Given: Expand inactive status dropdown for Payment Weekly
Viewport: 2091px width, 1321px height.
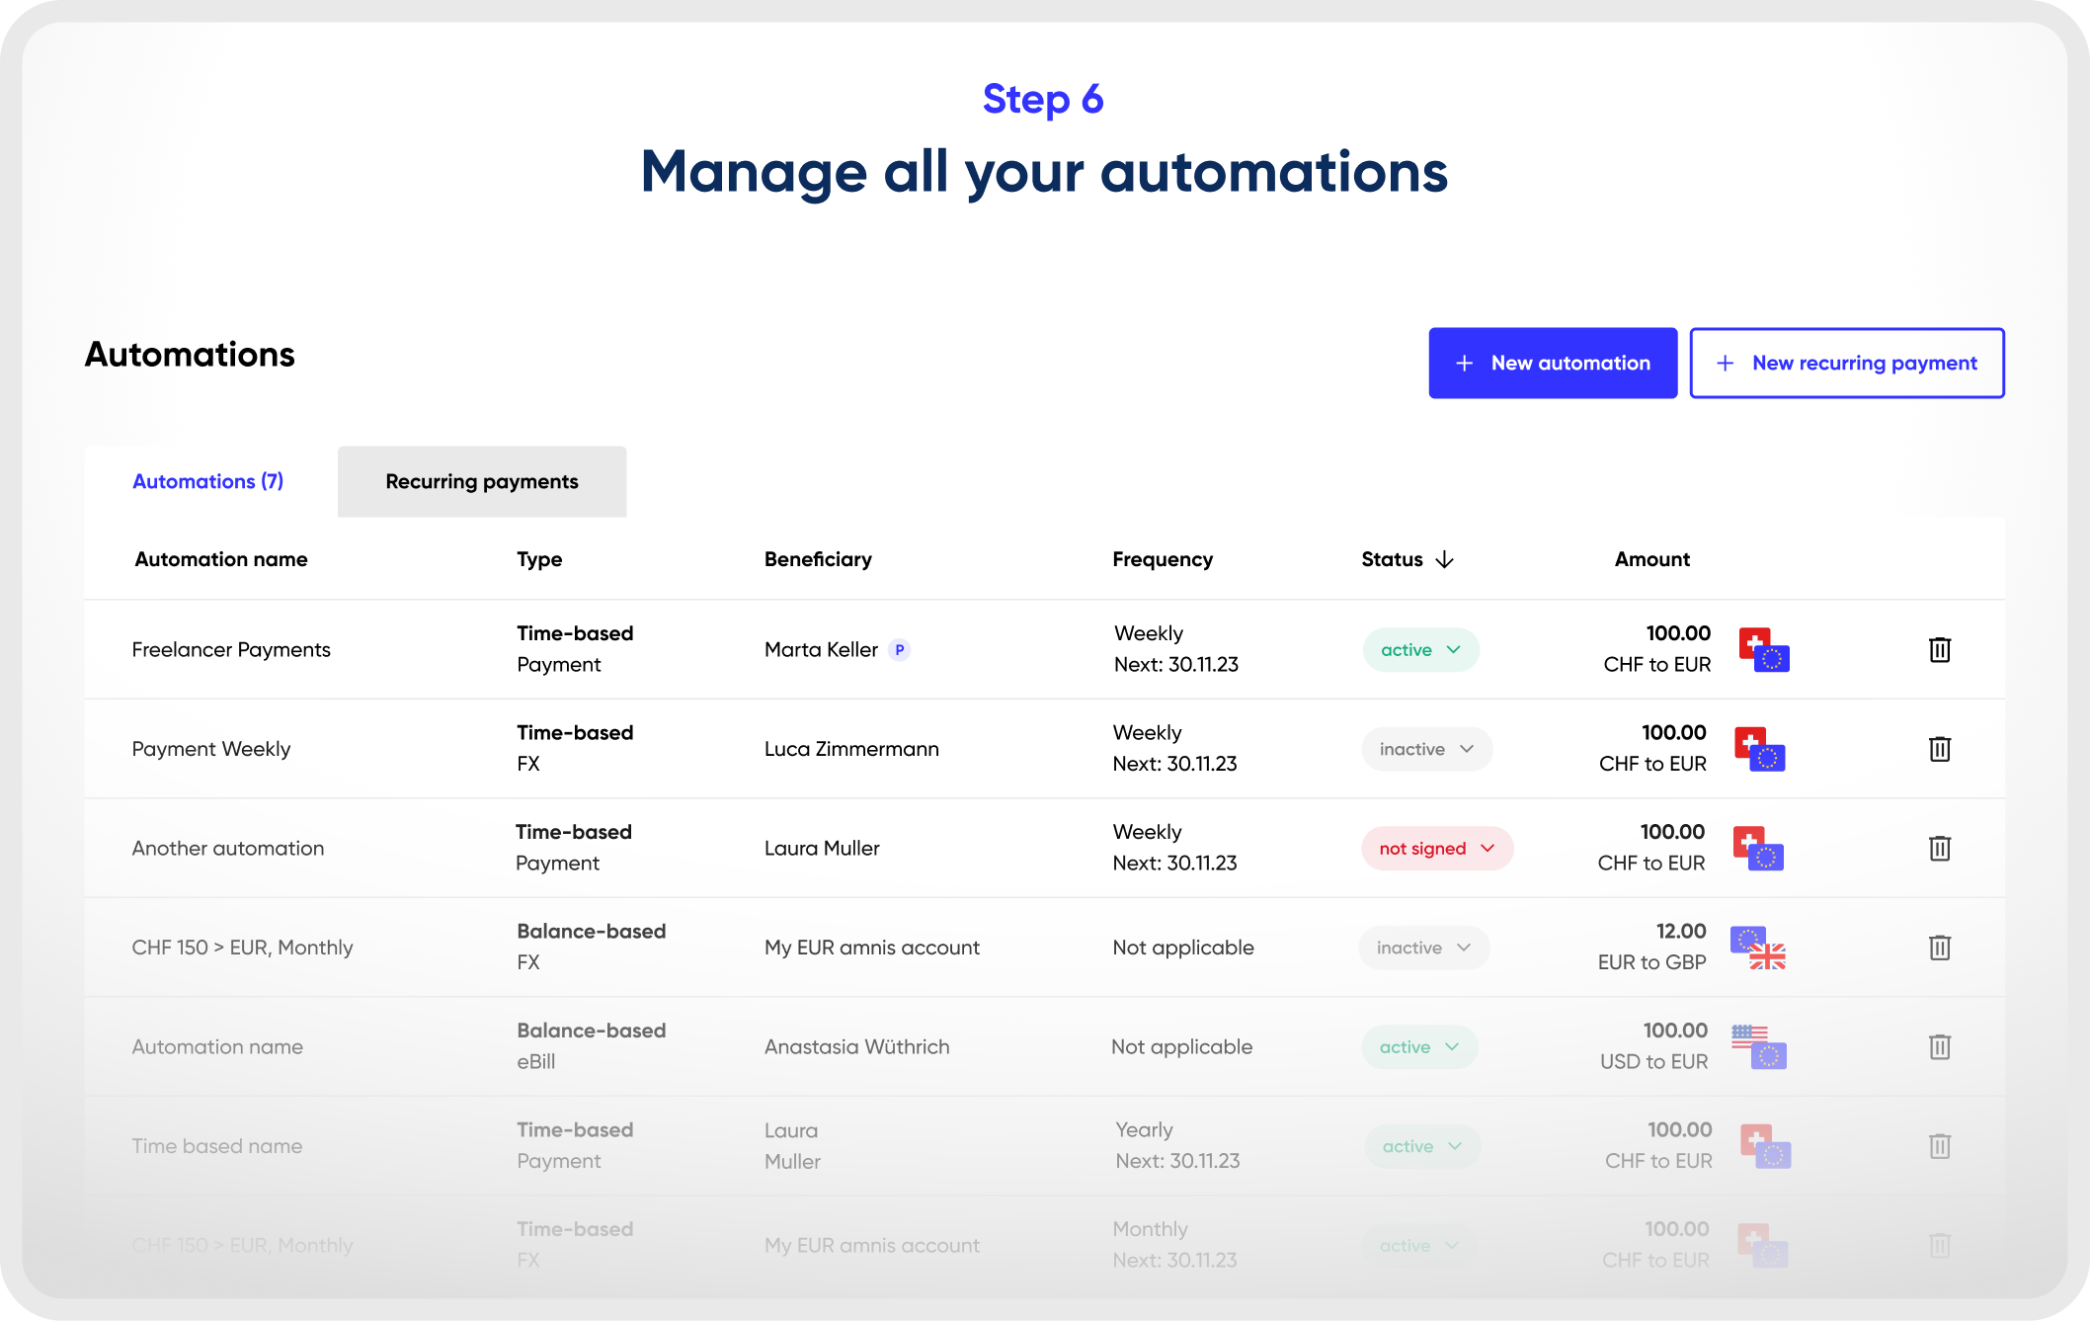Looking at the screenshot, I should pos(1426,749).
